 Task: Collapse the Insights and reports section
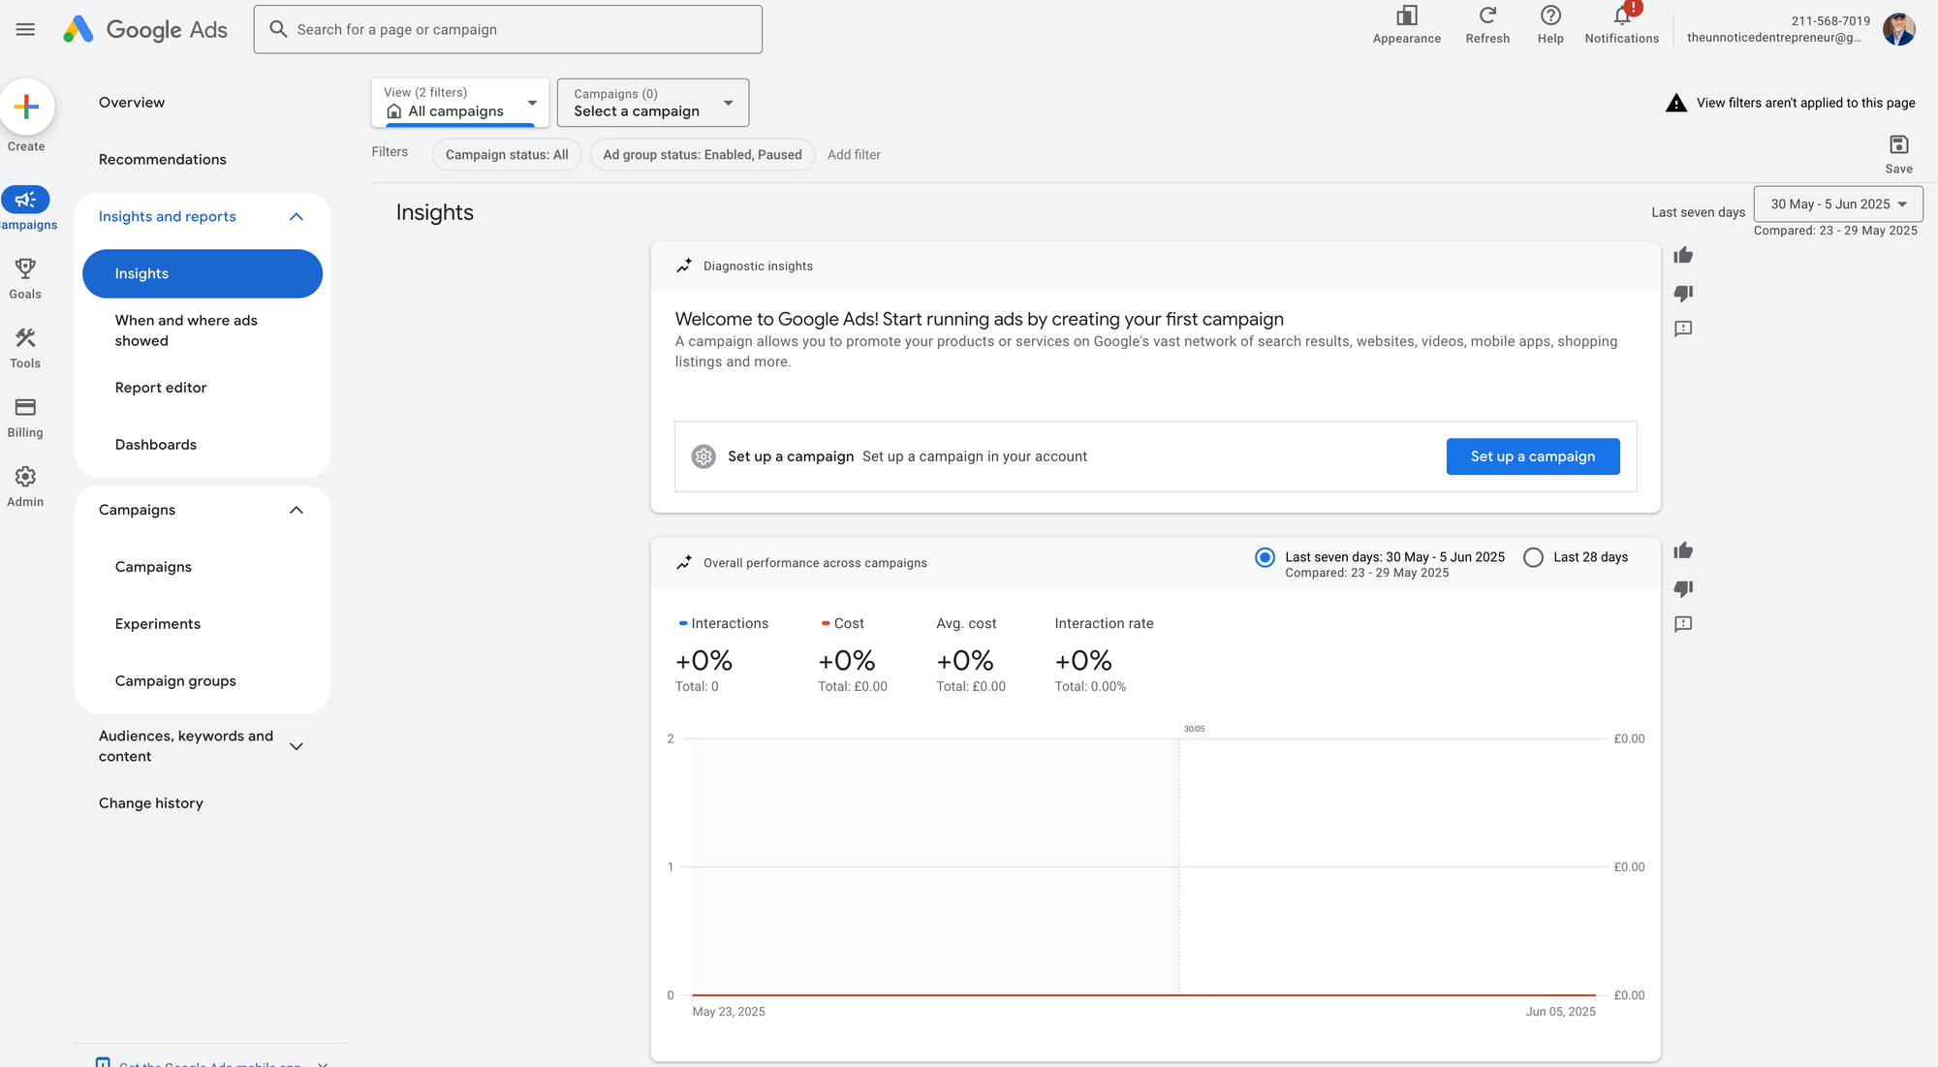[297, 217]
